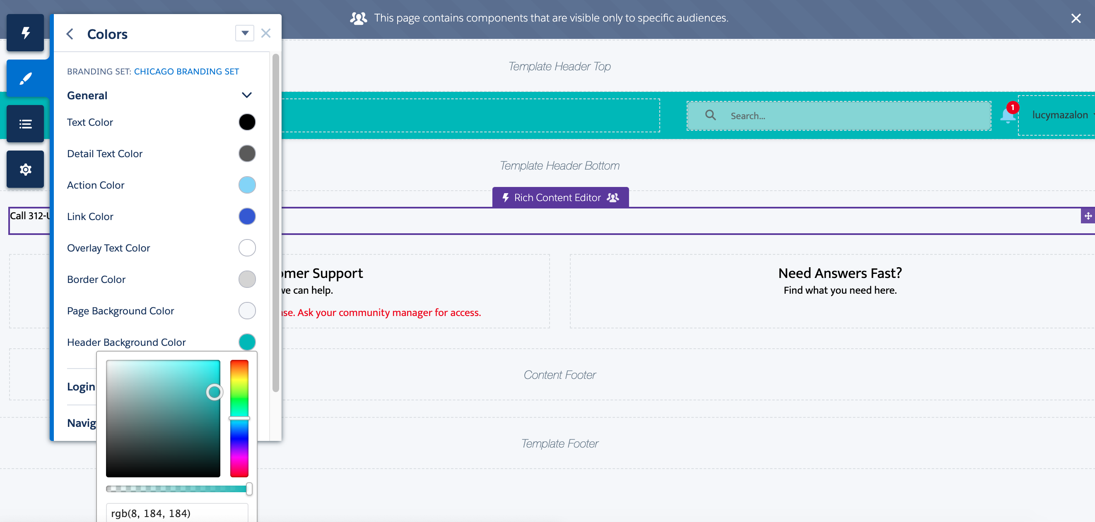1095x522 pixels.
Task: Open the Page Structure panel
Action: [x=25, y=123]
